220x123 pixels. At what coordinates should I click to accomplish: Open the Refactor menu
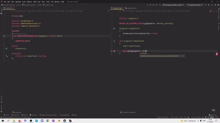tap(30, 2)
